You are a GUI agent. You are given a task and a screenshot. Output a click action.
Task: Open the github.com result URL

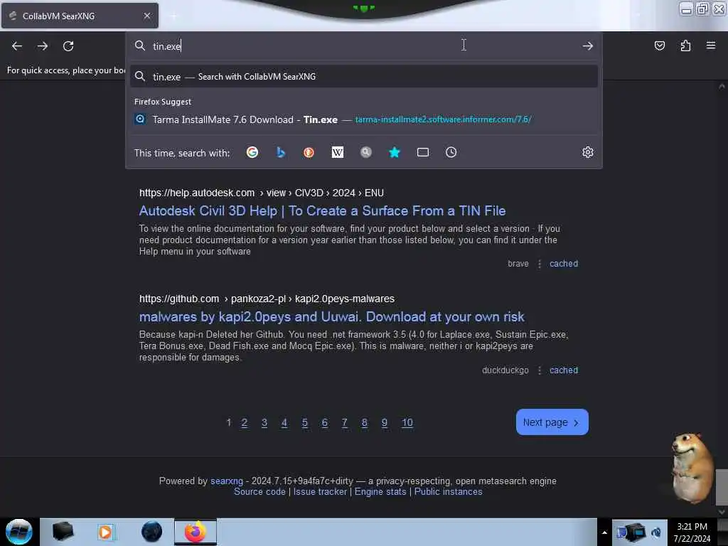point(267,299)
